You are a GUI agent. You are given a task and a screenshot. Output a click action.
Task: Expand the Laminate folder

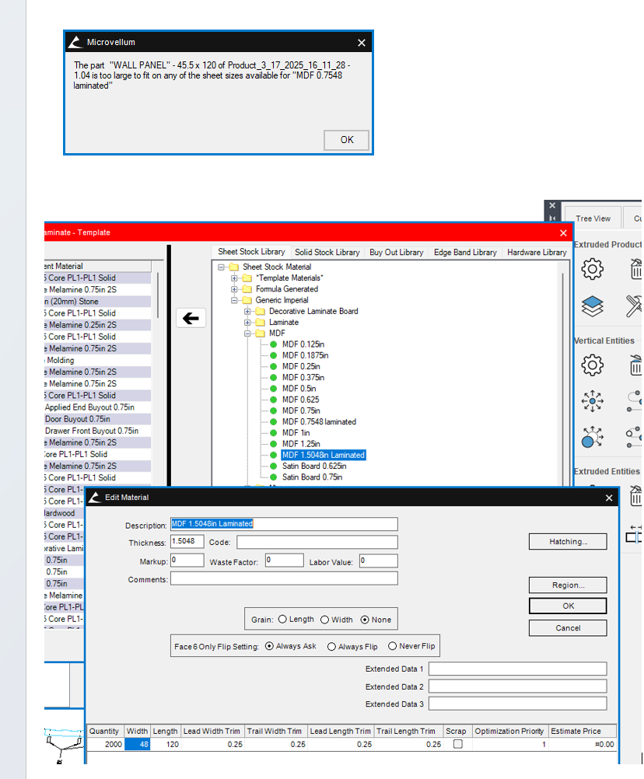tap(247, 323)
